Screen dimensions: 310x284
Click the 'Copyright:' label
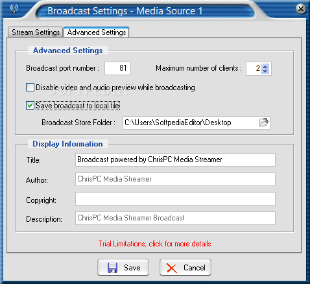point(41,200)
